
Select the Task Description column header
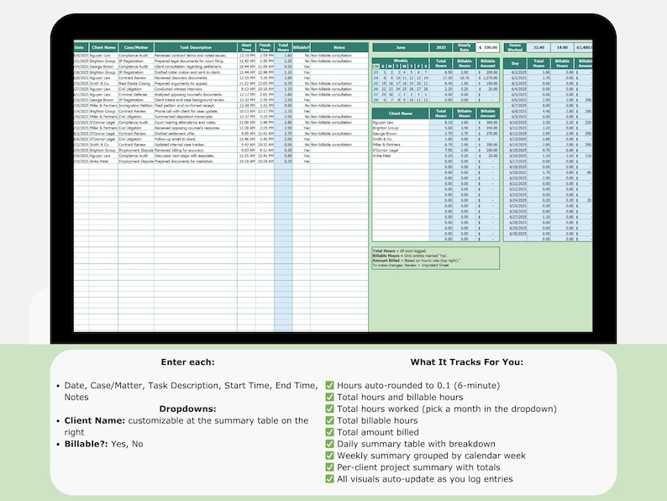(x=196, y=47)
